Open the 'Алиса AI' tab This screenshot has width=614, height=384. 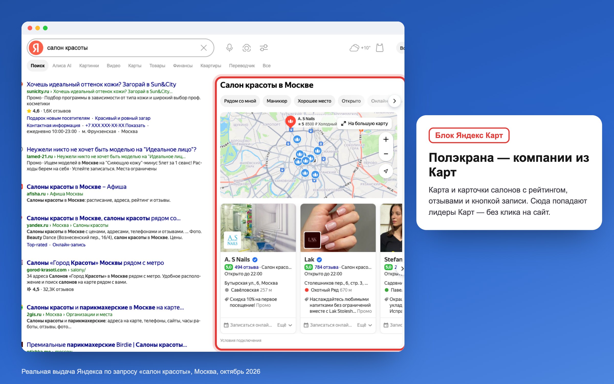pos(62,66)
